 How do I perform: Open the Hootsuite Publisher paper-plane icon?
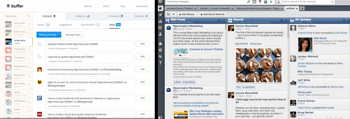(160, 15)
